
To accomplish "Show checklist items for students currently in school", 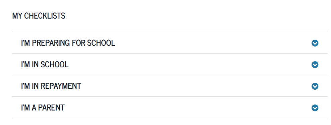I will click(315, 65).
